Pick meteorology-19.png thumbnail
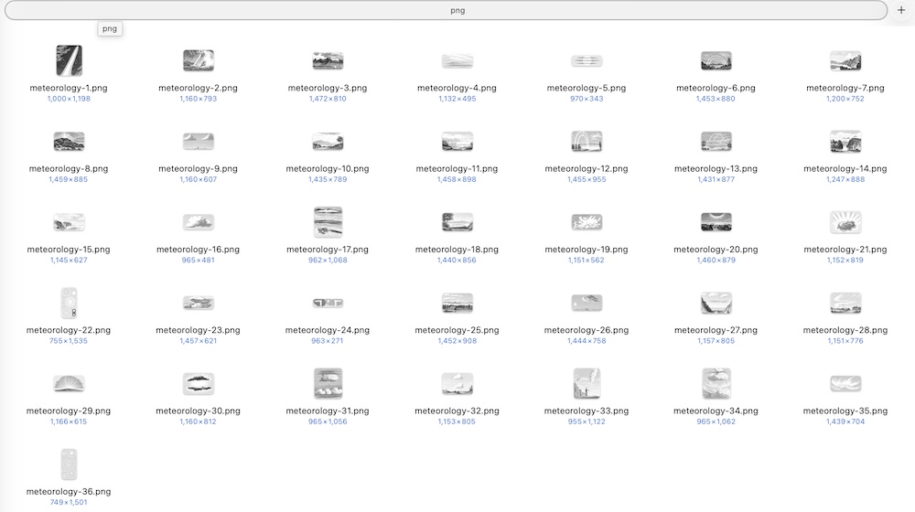Image resolution: width=915 pixels, height=512 pixels. (587, 222)
